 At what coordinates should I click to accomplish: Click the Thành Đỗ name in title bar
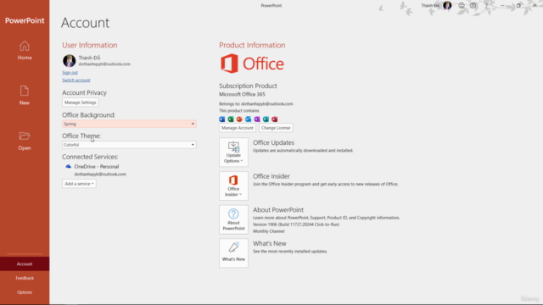coord(430,6)
